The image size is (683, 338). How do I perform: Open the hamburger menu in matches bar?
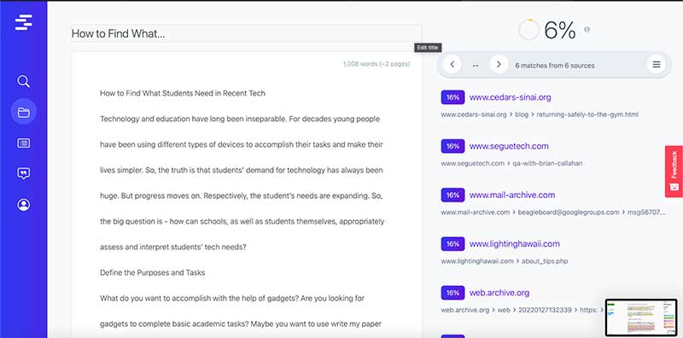[656, 65]
